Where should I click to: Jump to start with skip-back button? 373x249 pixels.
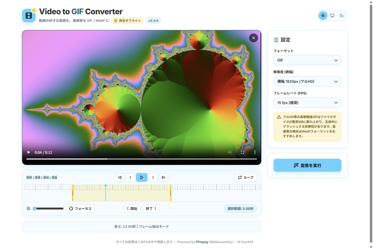[120, 177]
